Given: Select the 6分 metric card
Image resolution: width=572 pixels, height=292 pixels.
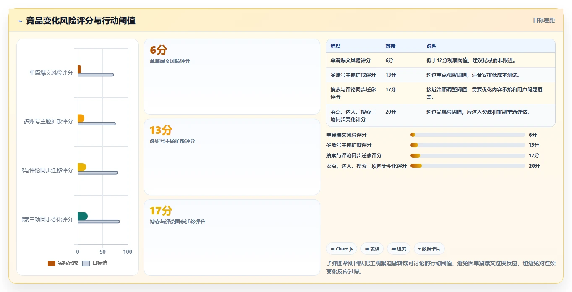Looking at the screenshot, I should [x=232, y=77].
